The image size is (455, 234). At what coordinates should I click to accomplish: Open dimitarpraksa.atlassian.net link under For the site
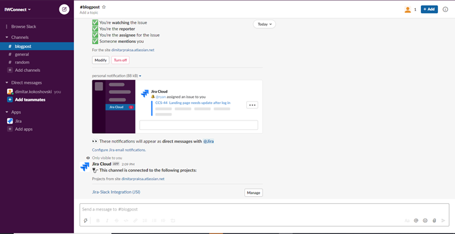133,50
